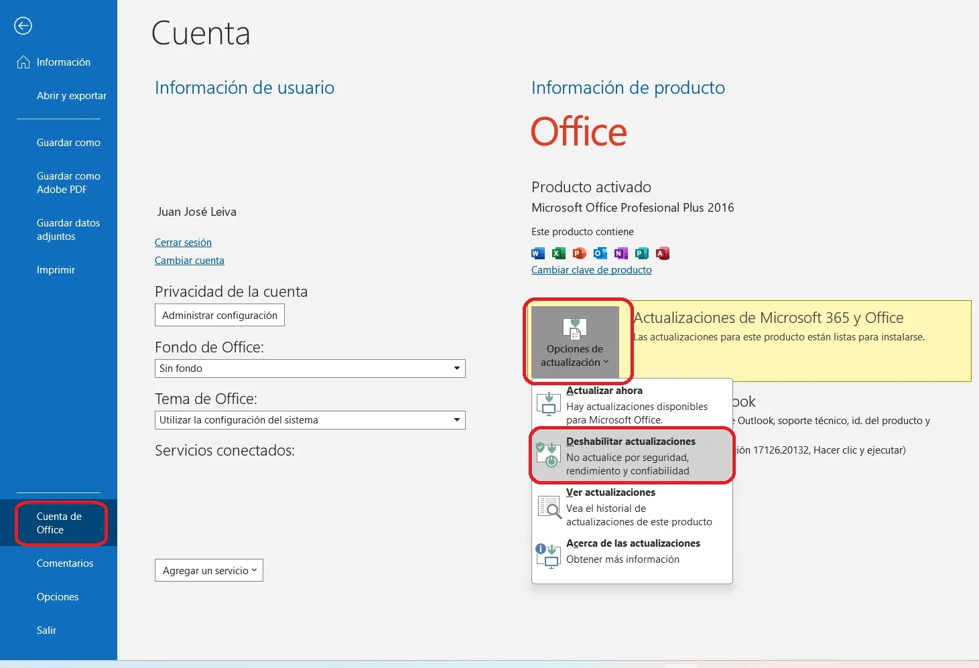Click the back arrow icon
979x668 pixels.
tap(23, 26)
